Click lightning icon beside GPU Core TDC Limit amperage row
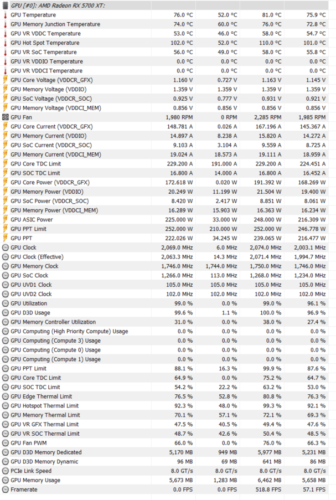The image size is (336, 500). (x=5, y=164)
